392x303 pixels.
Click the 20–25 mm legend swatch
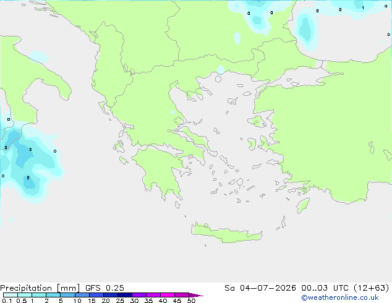coord(111,295)
